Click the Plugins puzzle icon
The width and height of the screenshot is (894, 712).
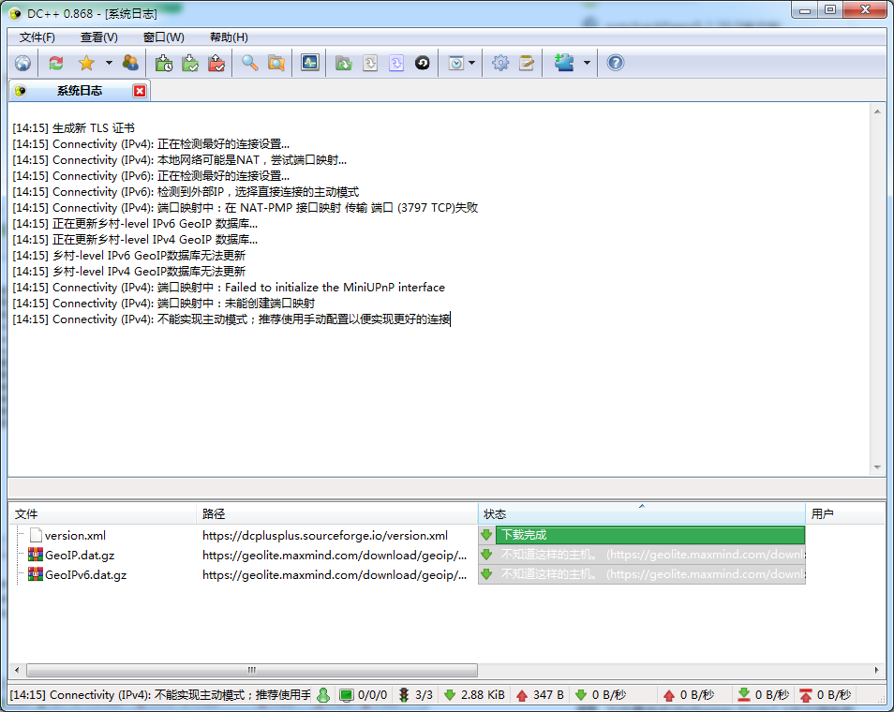point(564,64)
